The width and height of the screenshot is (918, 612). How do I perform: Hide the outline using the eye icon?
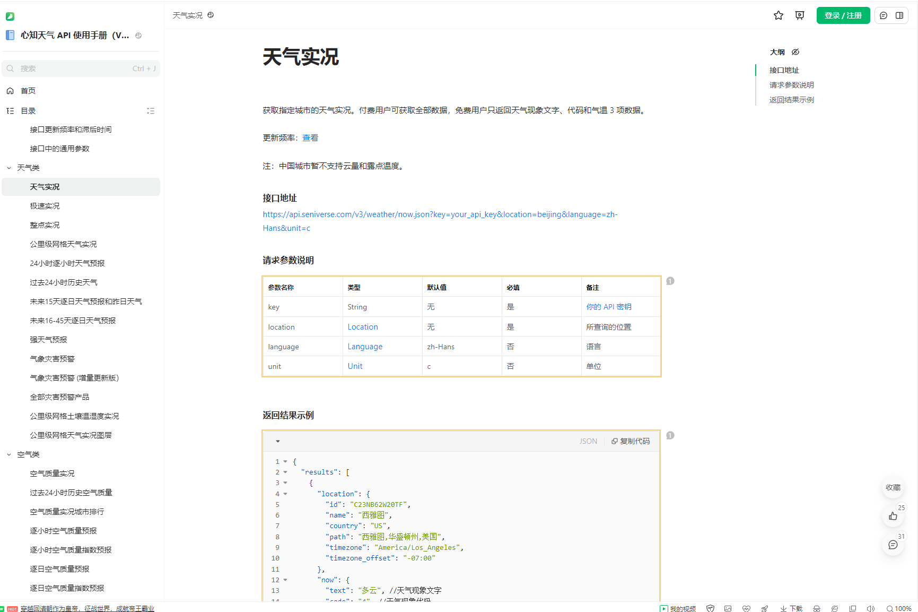coord(795,52)
